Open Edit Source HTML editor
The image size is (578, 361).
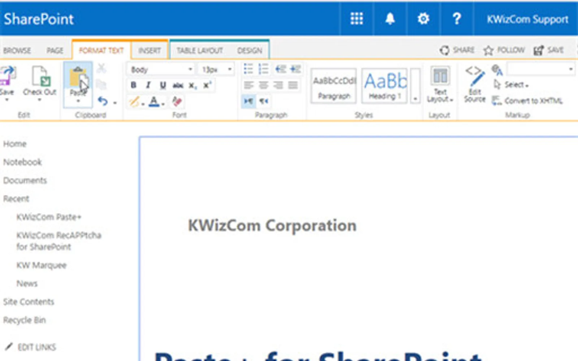[475, 84]
